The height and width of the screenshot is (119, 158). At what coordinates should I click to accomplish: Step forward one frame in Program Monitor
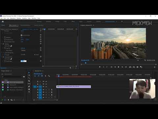tap(122, 67)
